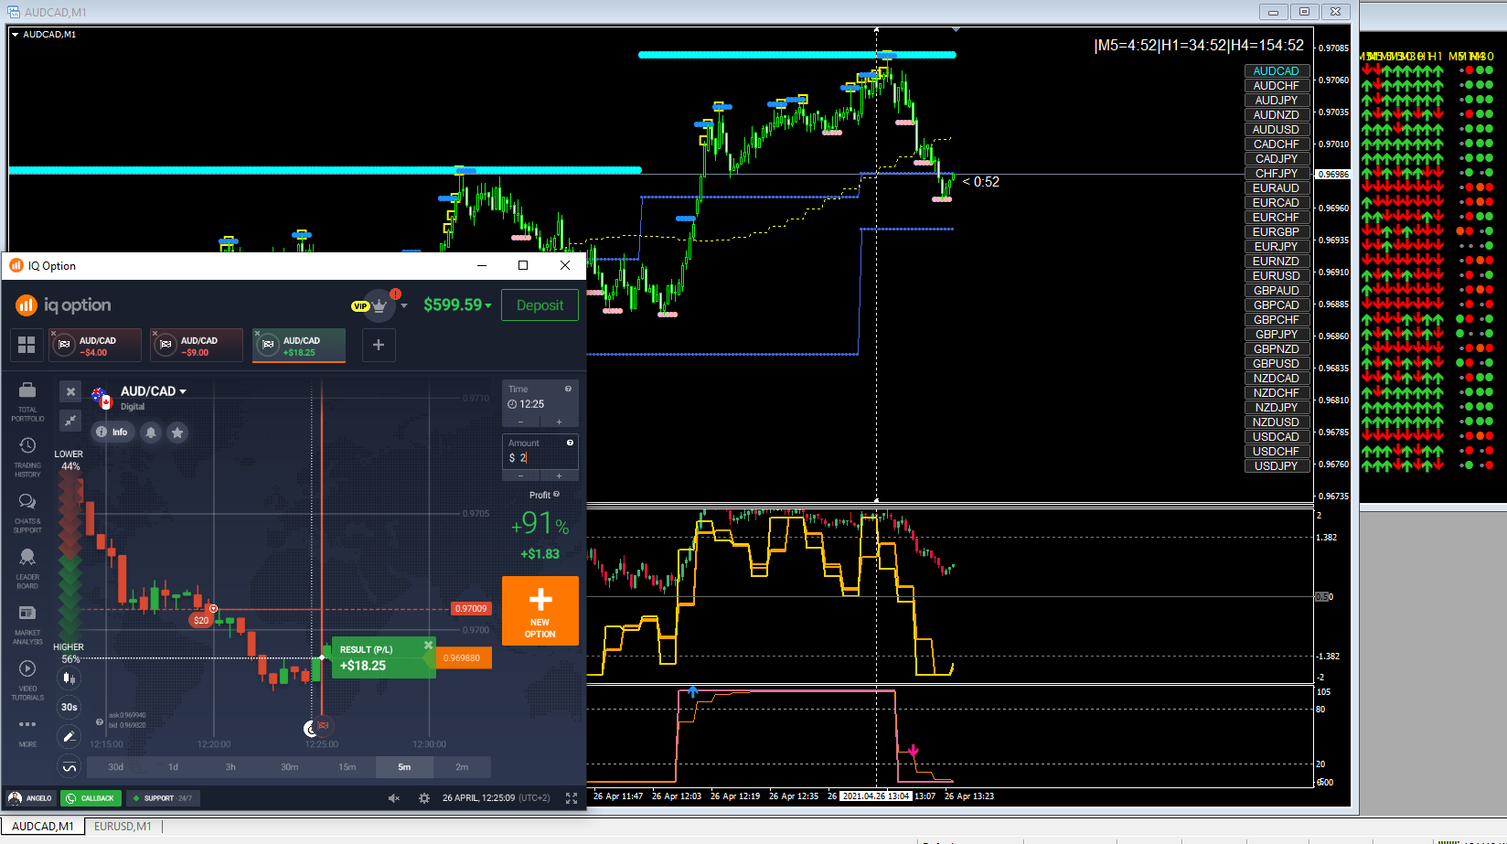1507x844 pixels.
Task: Select AUDCAD in the symbol list
Action: coord(1277,71)
